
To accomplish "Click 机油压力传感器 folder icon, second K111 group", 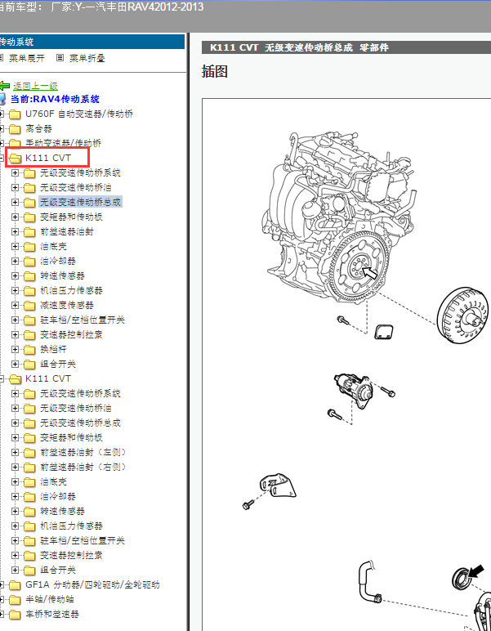I will [29, 526].
